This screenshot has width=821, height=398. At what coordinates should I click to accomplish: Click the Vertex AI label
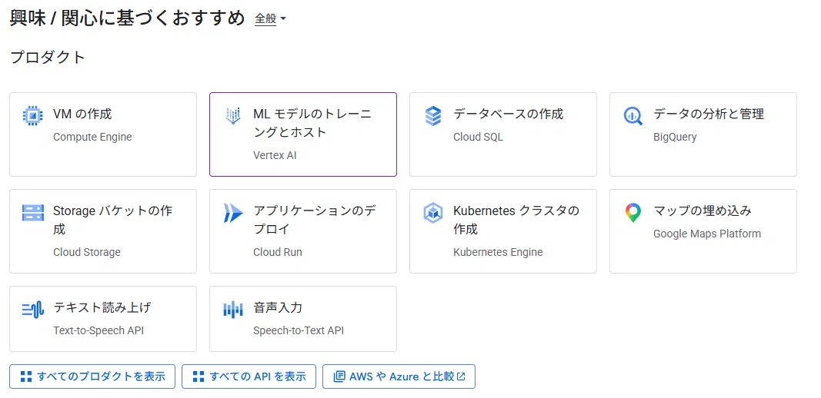coord(275,156)
